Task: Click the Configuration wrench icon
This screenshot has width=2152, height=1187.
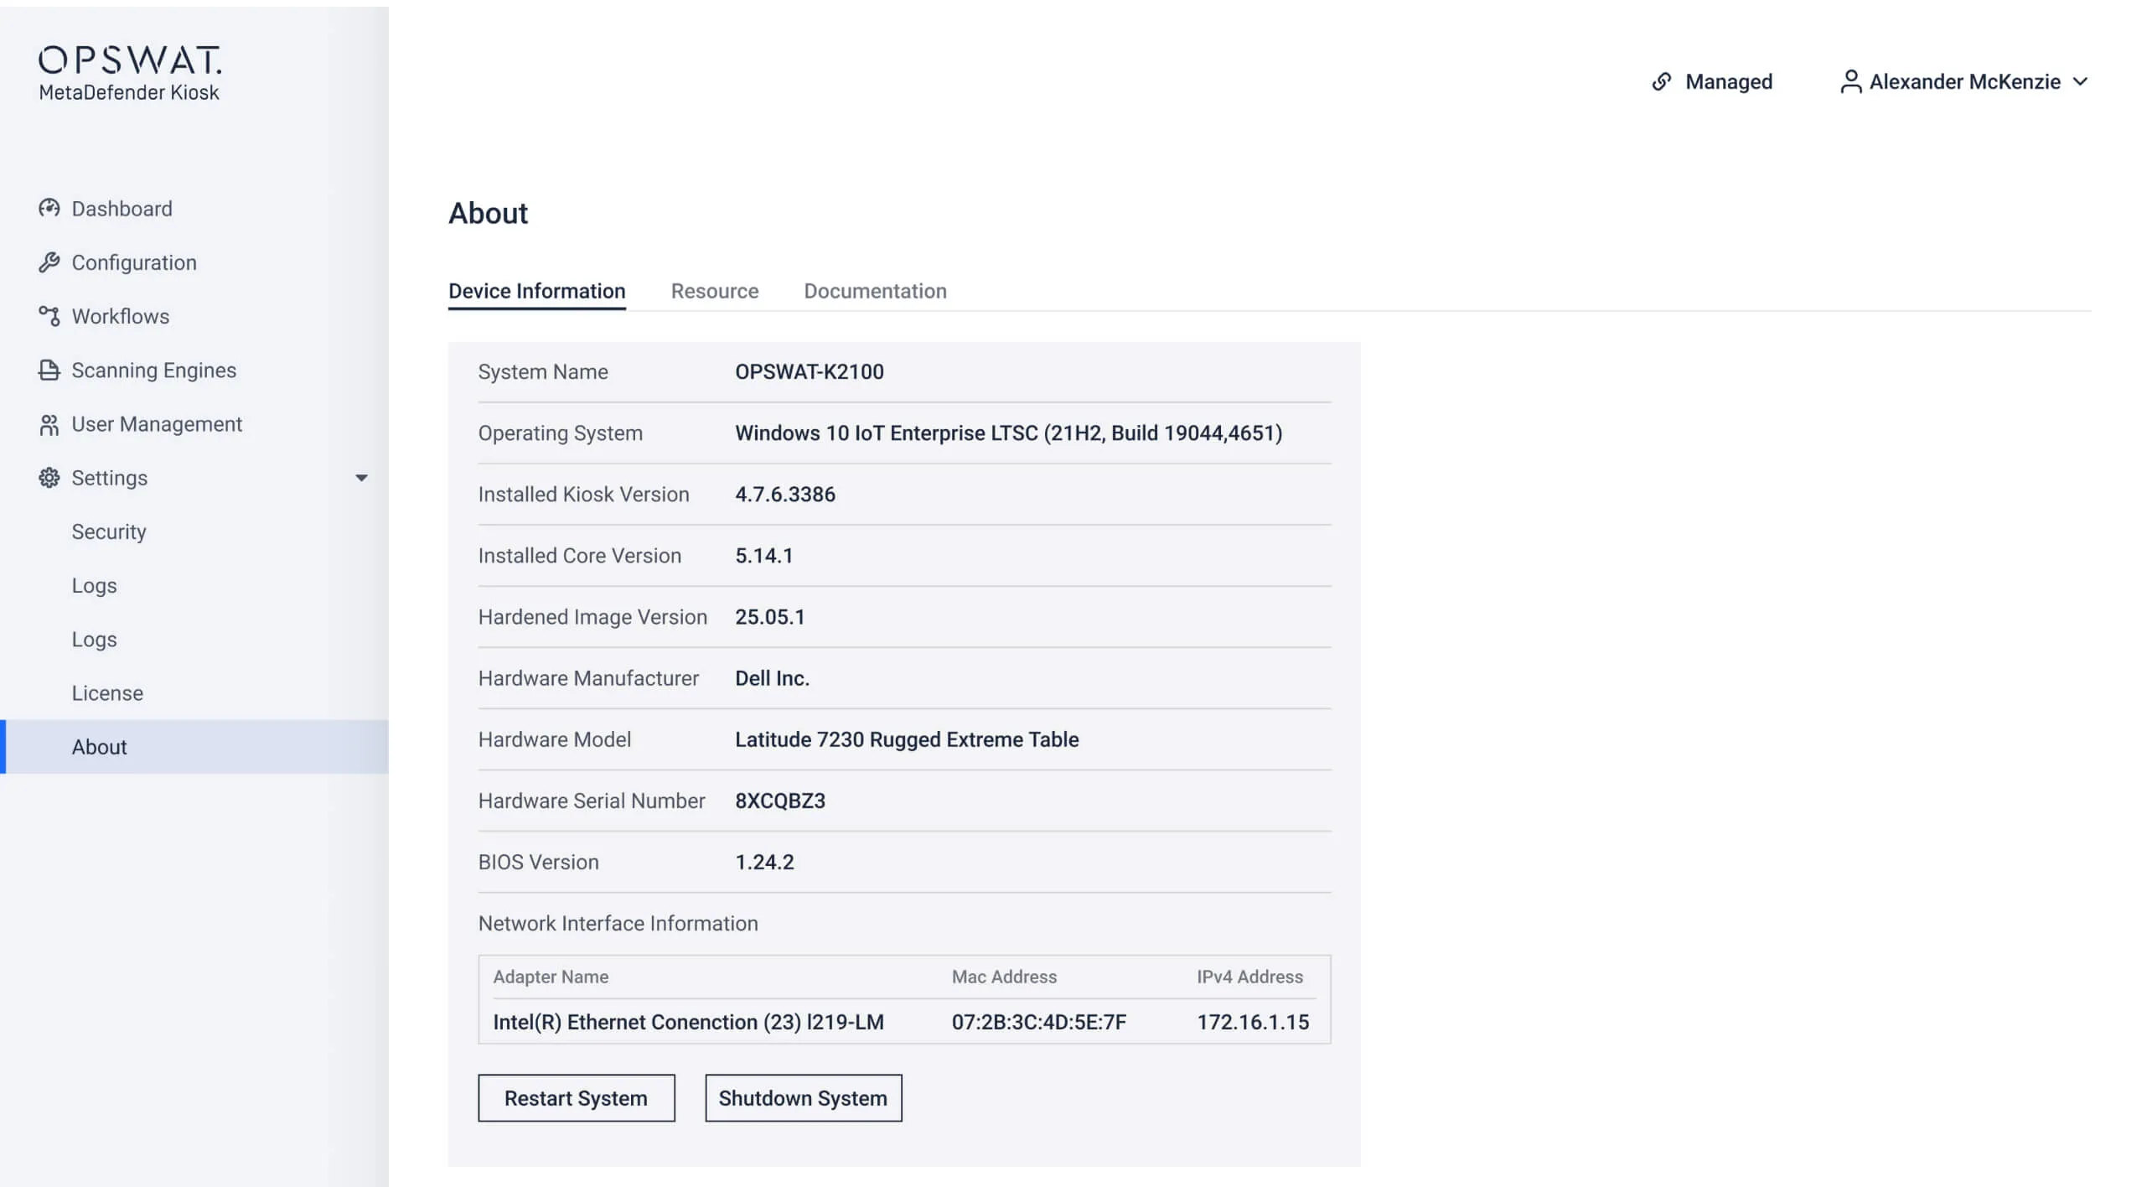Action: coord(49,262)
